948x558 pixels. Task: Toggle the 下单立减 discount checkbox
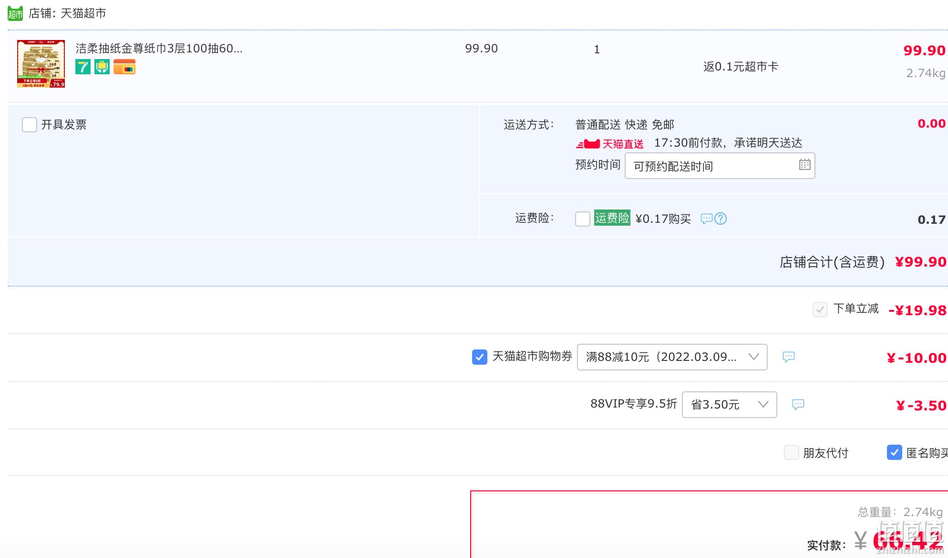pyautogui.click(x=820, y=309)
